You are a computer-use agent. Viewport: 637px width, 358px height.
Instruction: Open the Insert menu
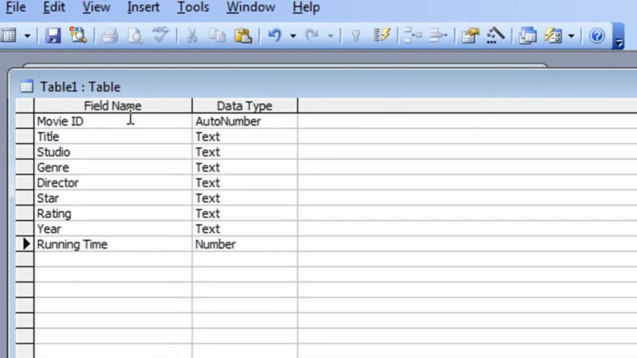pos(143,7)
